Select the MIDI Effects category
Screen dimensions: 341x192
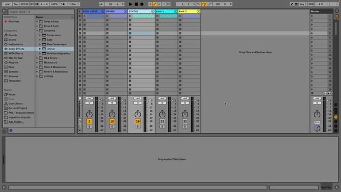tap(15, 53)
